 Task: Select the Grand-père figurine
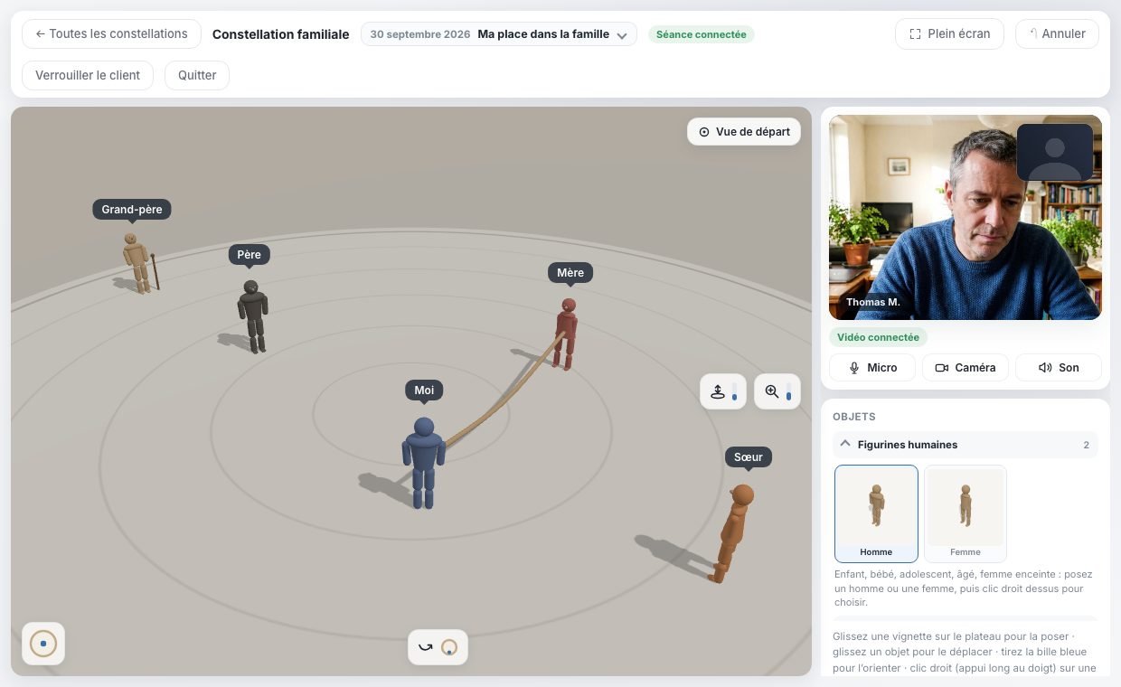(138, 262)
